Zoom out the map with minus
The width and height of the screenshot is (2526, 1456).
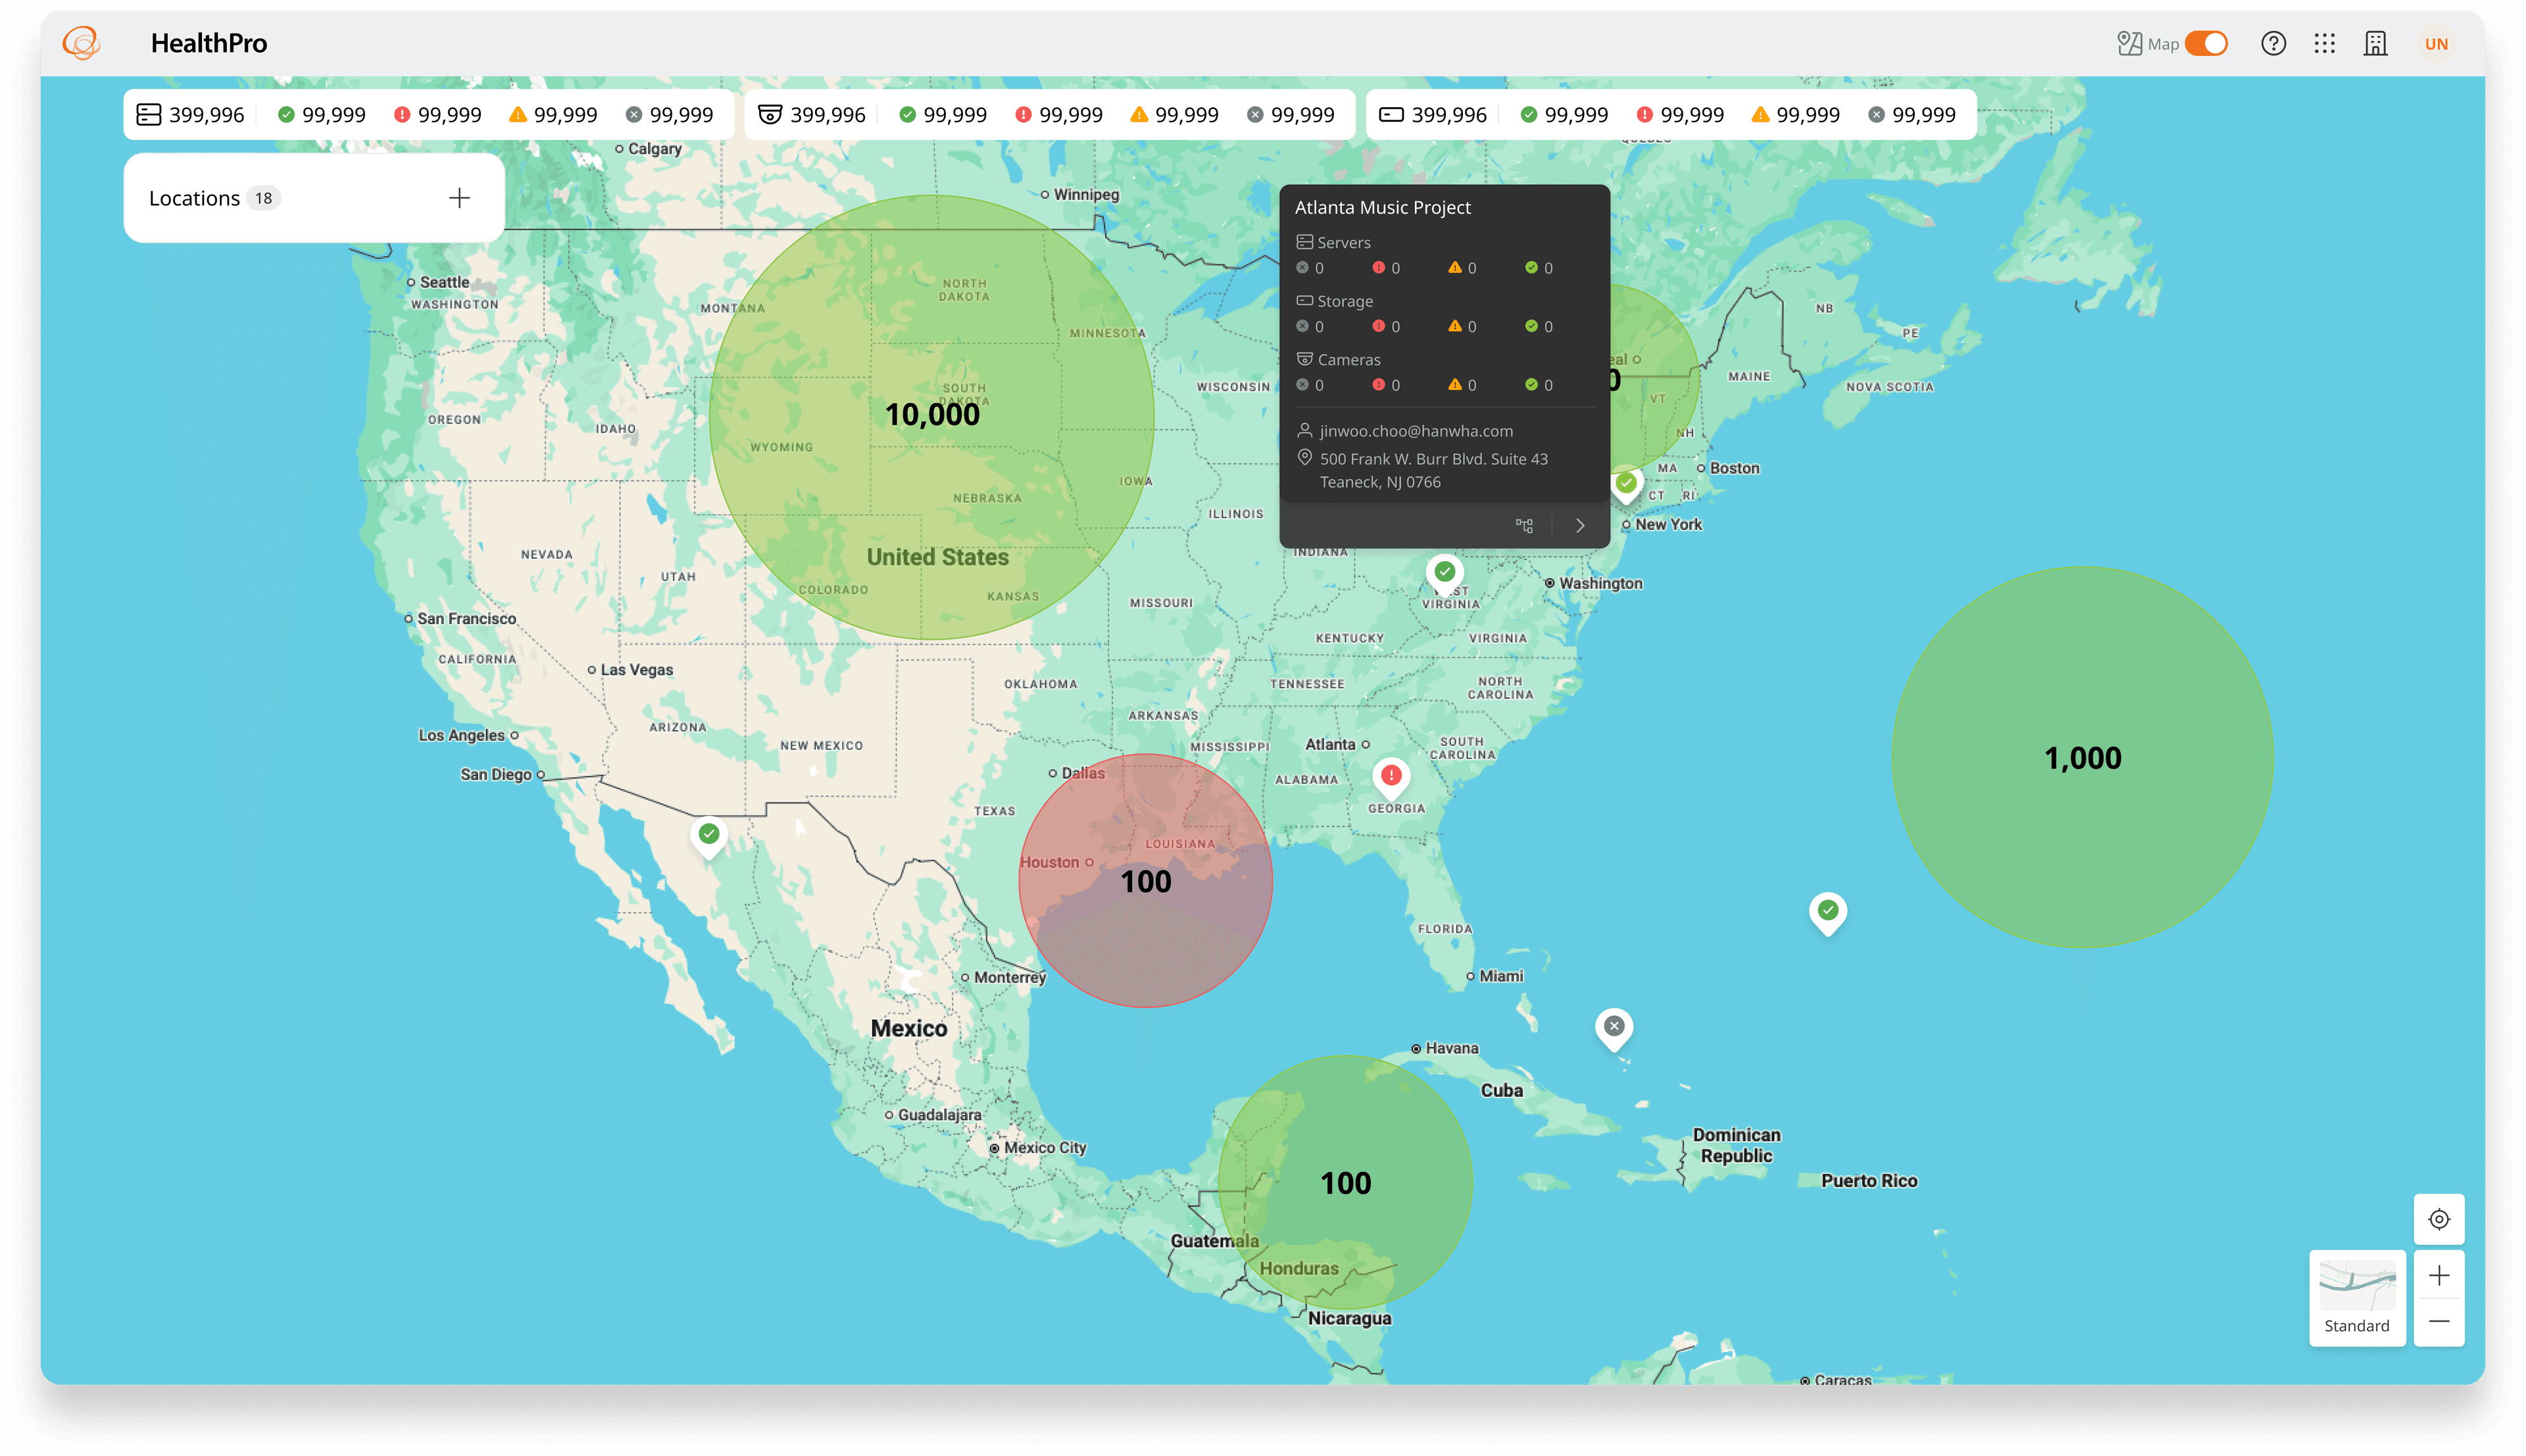pos(2439,1322)
